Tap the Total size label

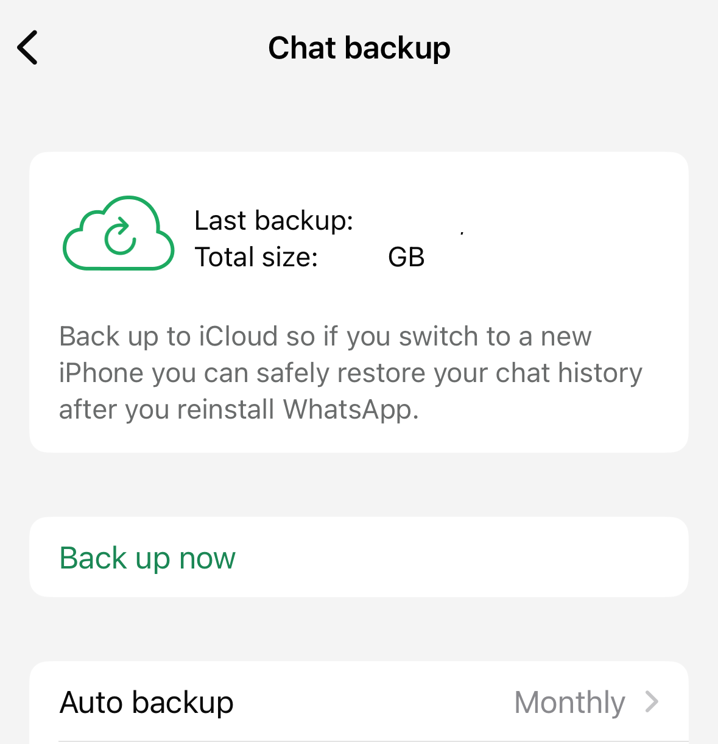(x=256, y=257)
